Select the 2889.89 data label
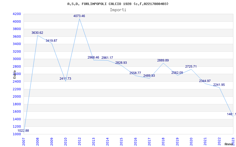 163,61
